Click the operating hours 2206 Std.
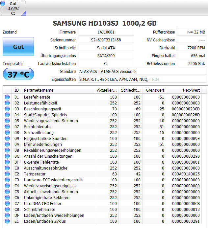This screenshot has width=209, height=228. coord(192,63)
